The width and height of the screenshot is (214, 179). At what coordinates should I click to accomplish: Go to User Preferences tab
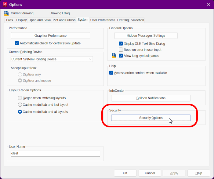[x=103, y=20]
